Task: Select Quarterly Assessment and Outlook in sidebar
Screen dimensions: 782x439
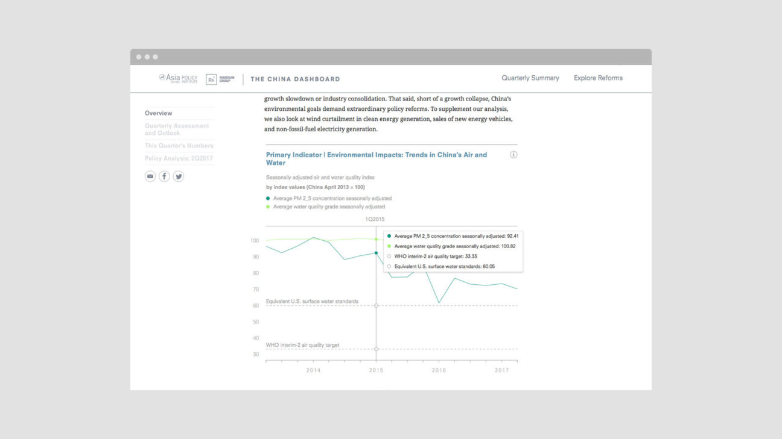Action: click(x=176, y=129)
